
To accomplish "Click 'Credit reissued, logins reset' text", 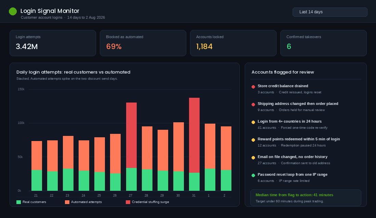I will click(x=300, y=92).
